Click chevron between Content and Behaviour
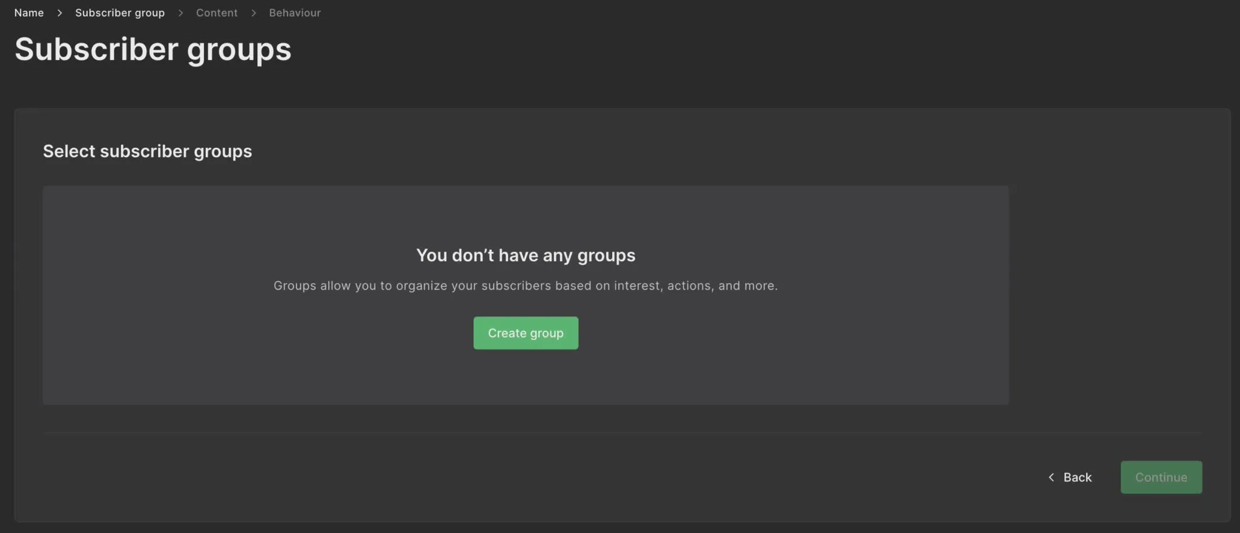1240x533 pixels. click(x=254, y=13)
